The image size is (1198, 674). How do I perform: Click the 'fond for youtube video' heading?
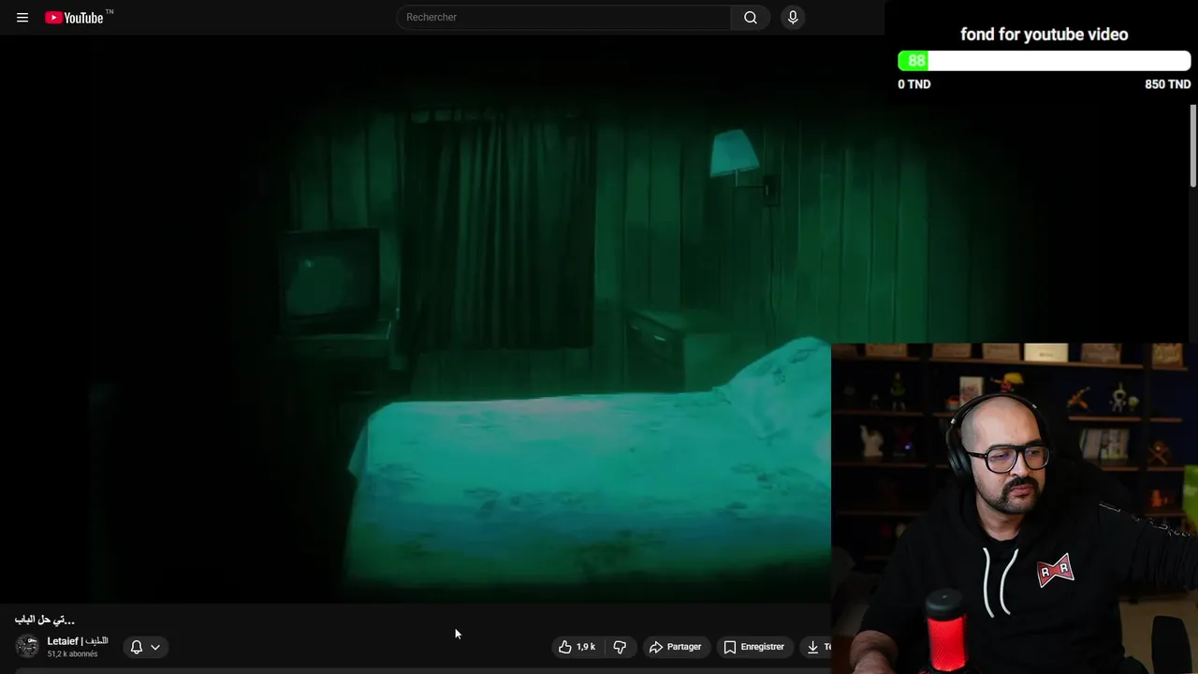tap(1044, 35)
